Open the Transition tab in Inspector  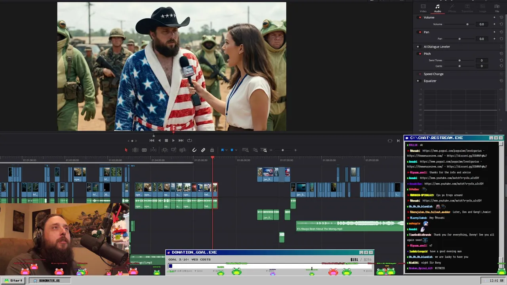pyautogui.click(x=467, y=8)
